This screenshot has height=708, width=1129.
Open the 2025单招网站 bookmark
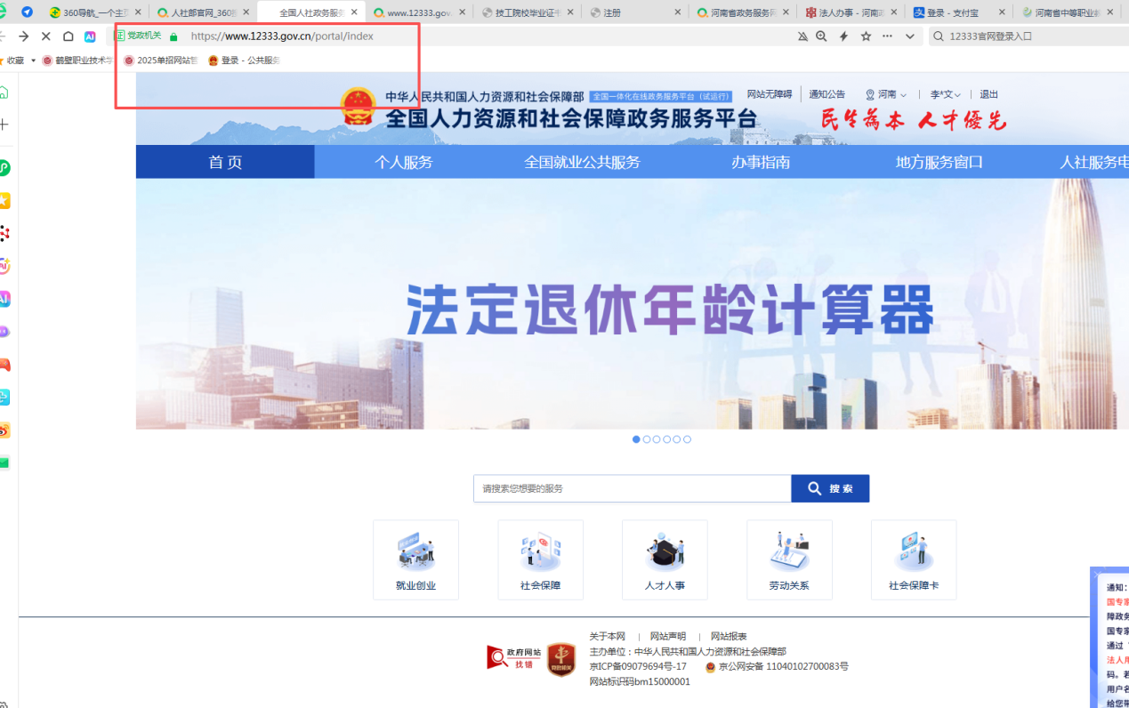(x=161, y=60)
